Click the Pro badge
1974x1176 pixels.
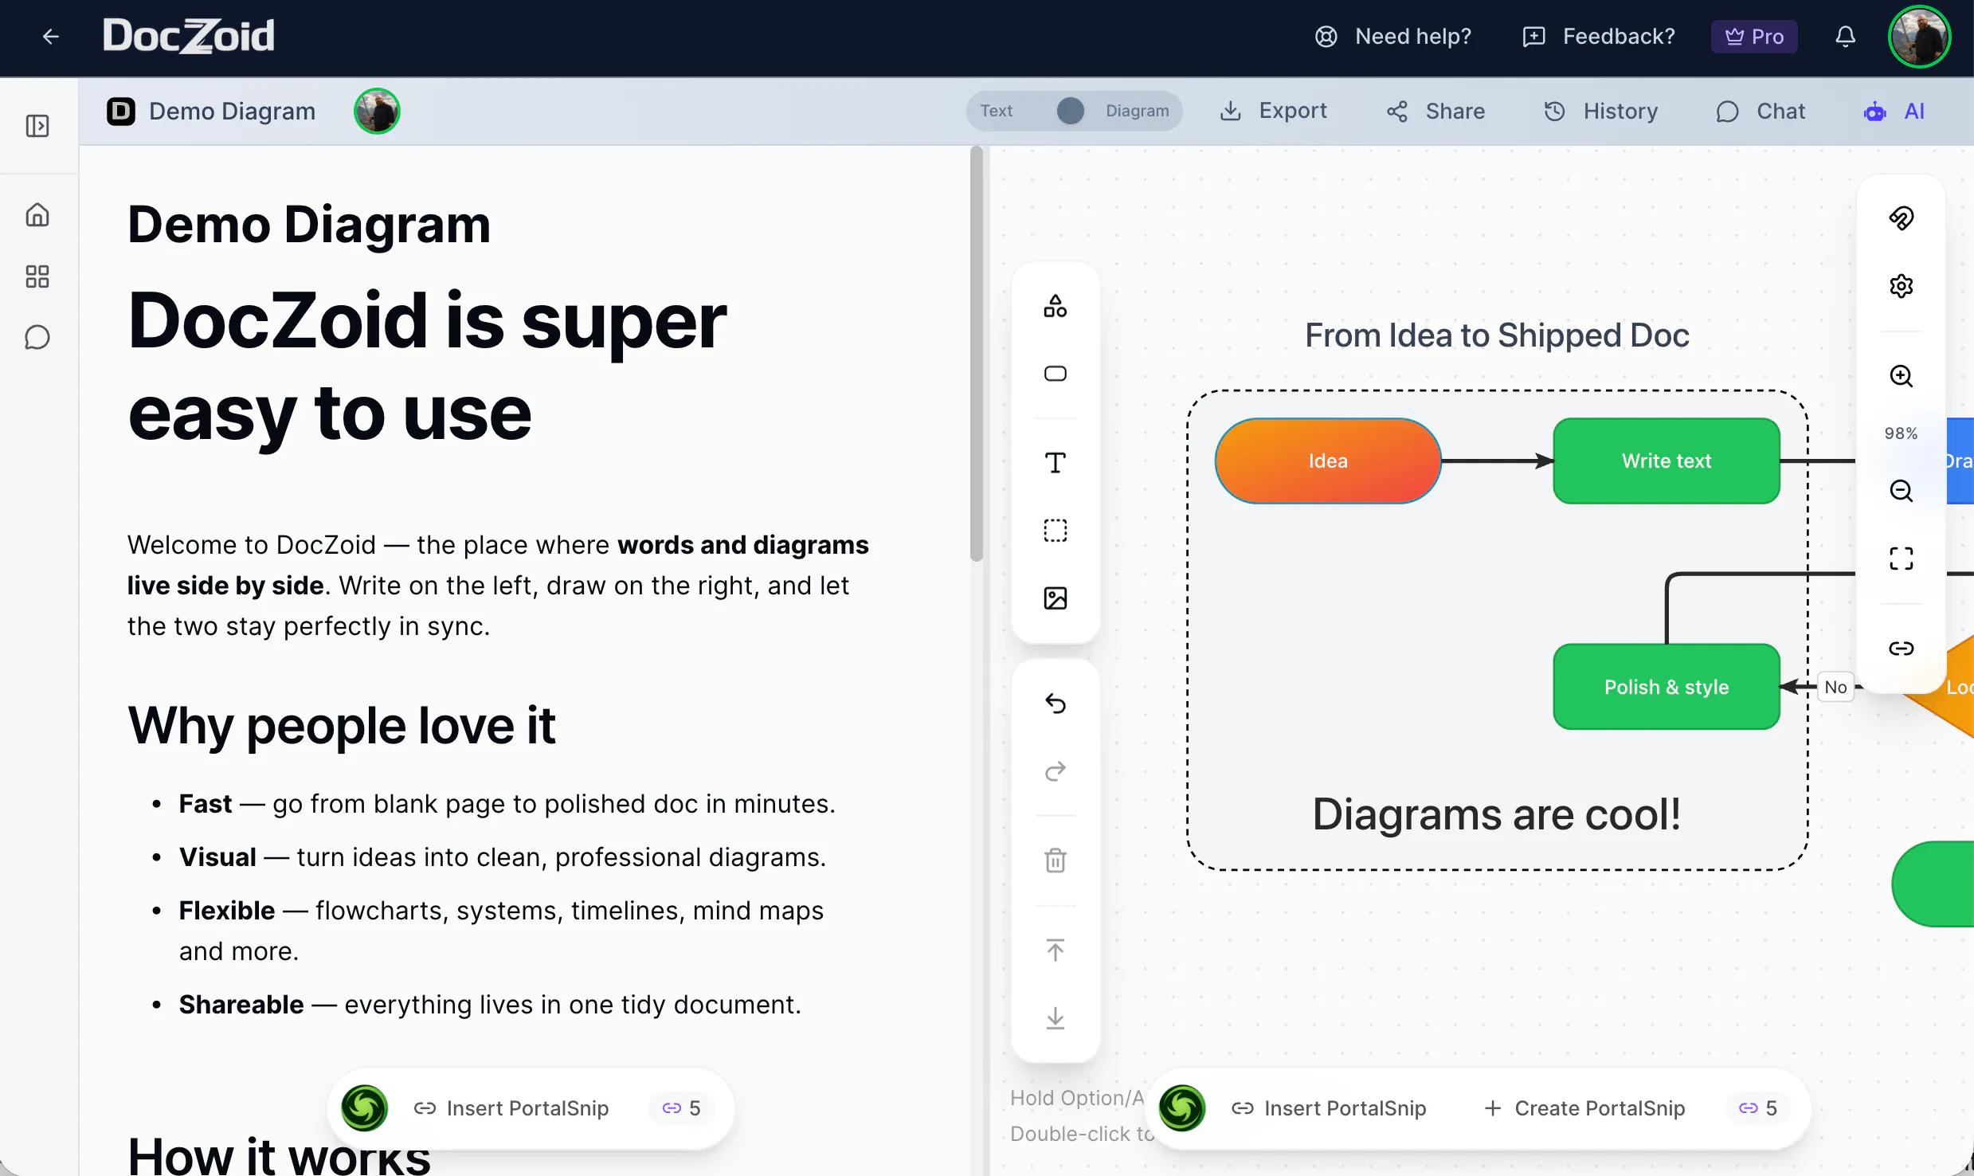pyautogui.click(x=1754, y=37)
